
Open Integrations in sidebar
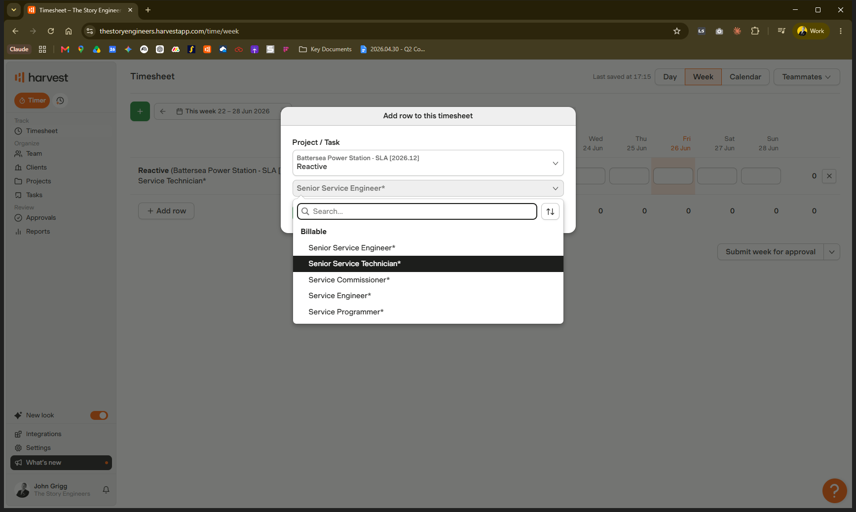[43, 434]
